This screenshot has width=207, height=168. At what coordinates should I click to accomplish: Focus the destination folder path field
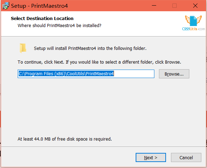pos(86,74)
